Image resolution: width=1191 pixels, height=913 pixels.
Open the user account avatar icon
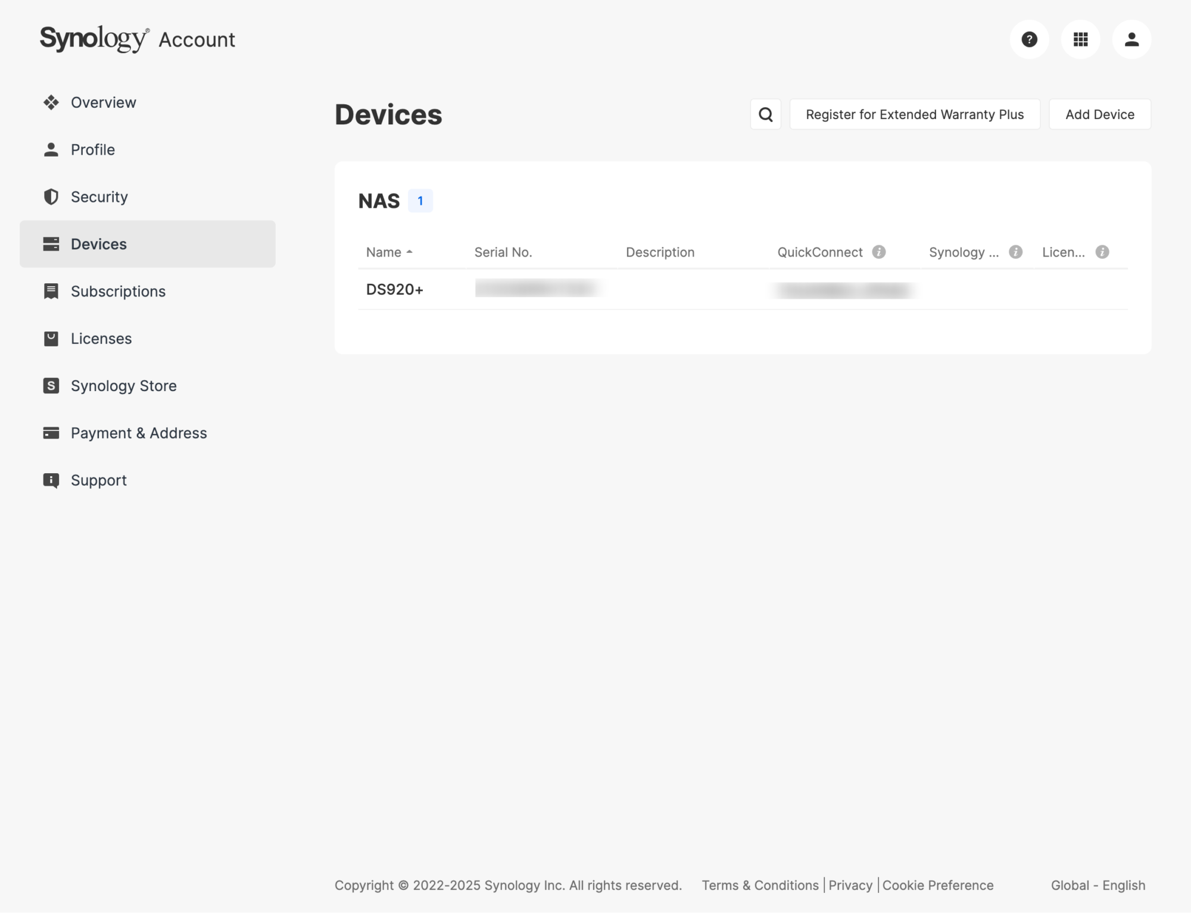pos(1131,39)
